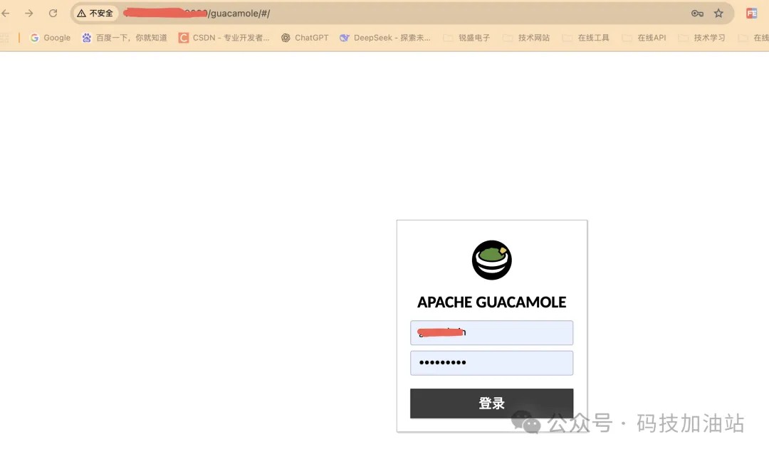This screenshot has width=769, height=454.
Task: Open the 不安全 site security warning
Action: click(95, 14)
